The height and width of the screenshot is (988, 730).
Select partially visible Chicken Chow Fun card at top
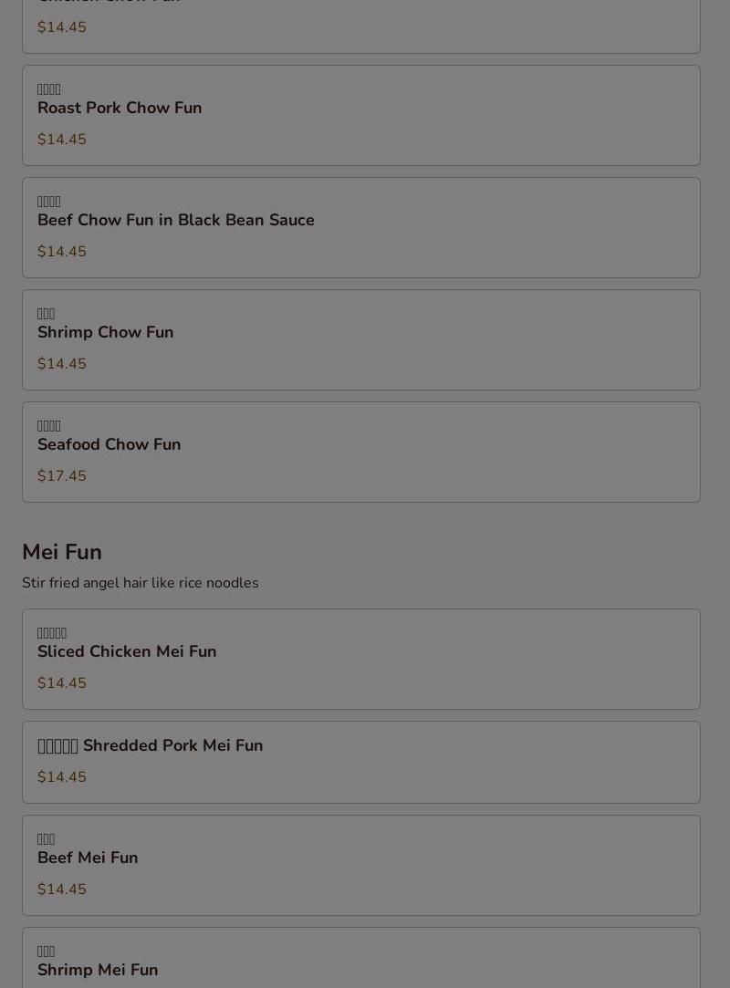(x=361, y=26)
